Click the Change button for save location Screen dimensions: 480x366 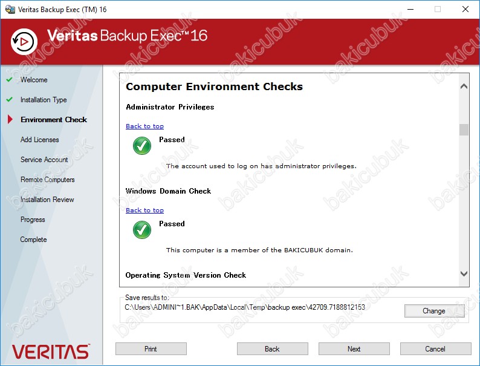tap(435, 311)
